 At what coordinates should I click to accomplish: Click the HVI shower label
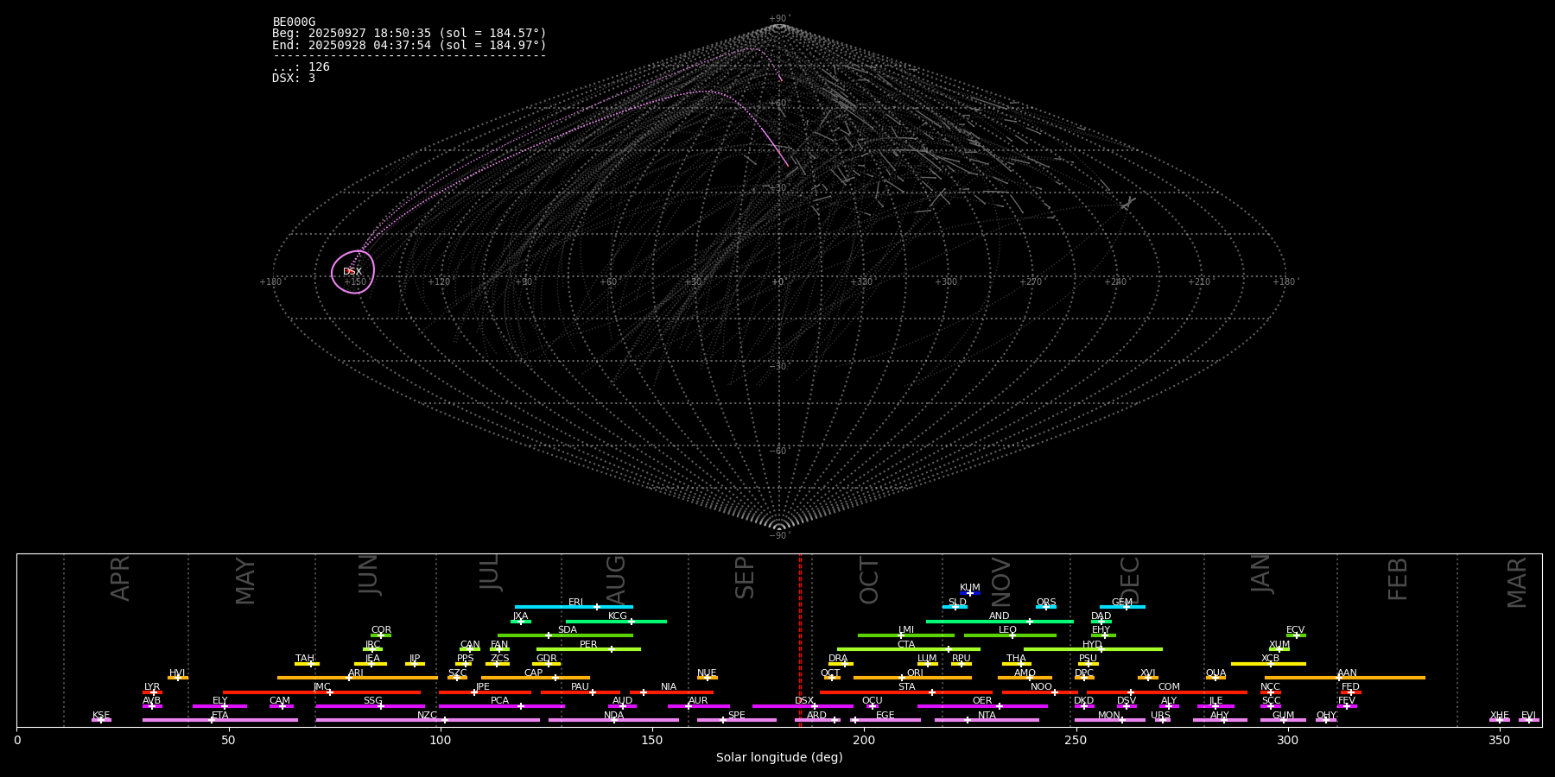tap(177, 673)
